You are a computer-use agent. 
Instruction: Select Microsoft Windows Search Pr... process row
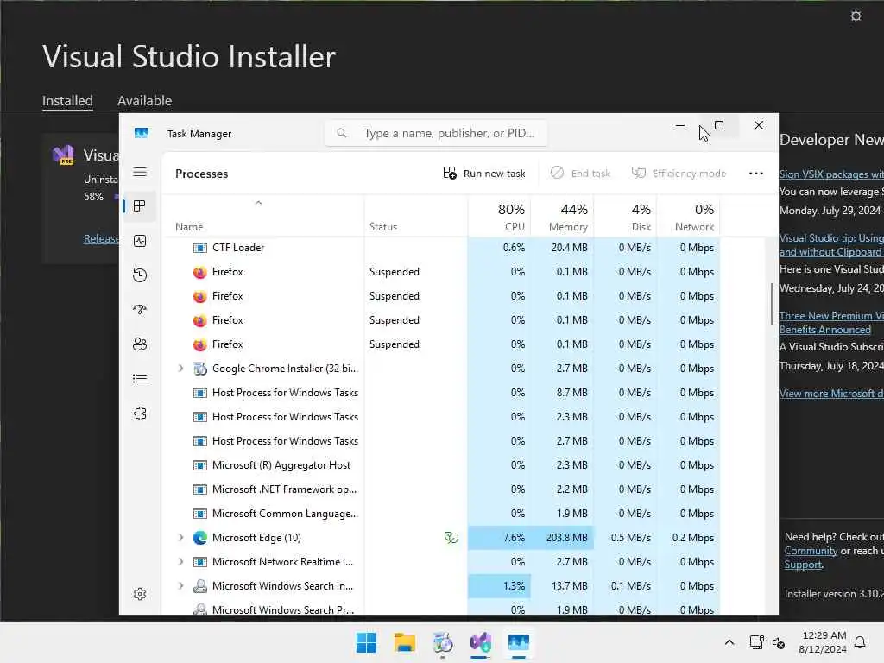[441, 609]
